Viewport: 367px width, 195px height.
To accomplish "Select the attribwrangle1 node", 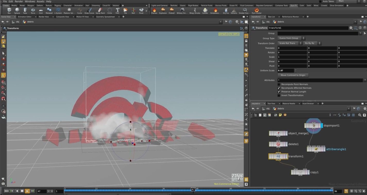I will pos(316,149).
